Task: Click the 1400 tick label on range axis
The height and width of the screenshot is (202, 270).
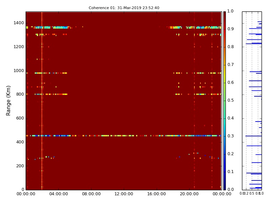Action: click(x=19, y=23)
